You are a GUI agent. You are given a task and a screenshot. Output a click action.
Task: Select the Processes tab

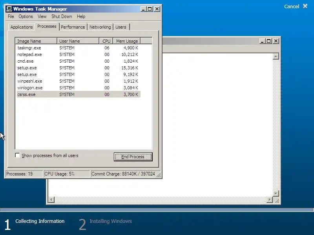tap(47, 26)
